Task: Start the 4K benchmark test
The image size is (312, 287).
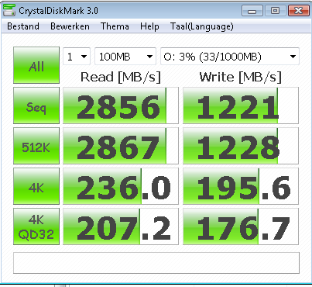Action: [36, 186]
